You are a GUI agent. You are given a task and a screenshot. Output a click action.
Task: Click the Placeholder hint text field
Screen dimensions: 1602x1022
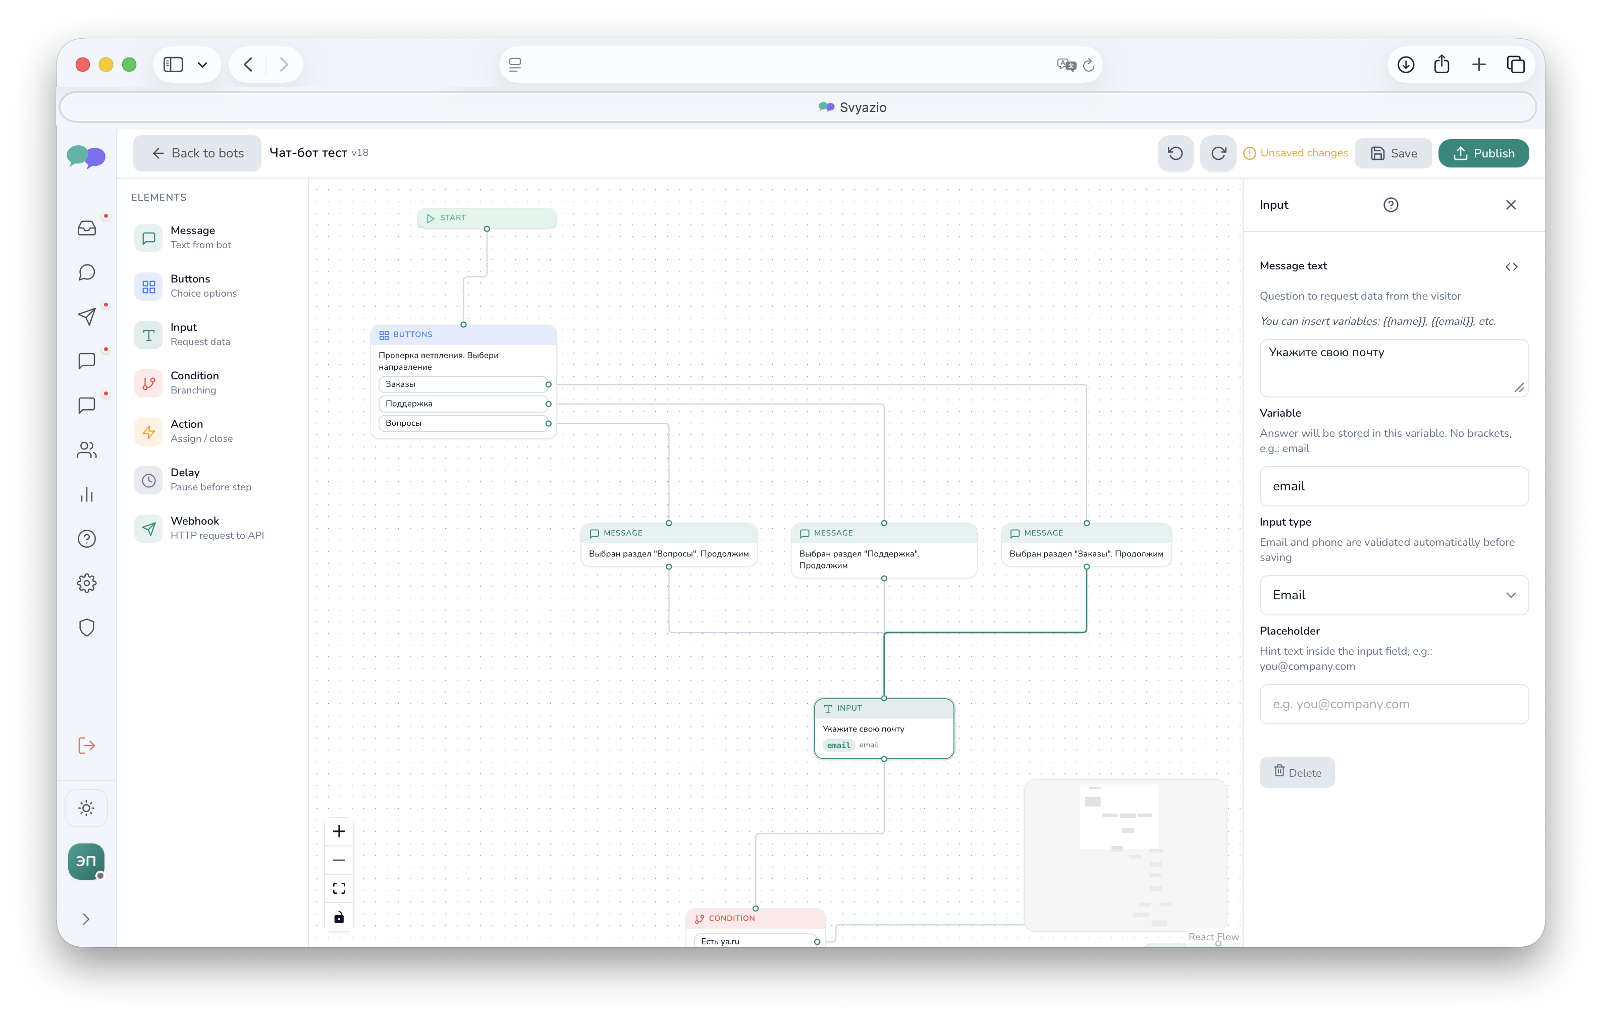click(1394, 704)
